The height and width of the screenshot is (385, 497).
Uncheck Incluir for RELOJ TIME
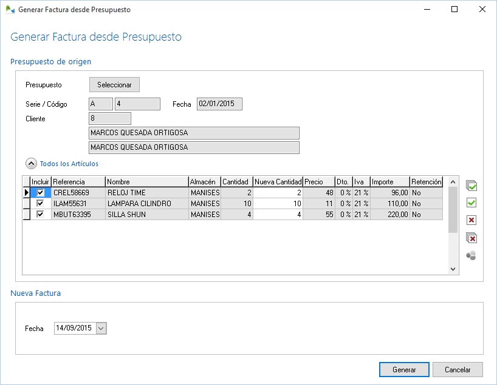click(x=41, y=193)
